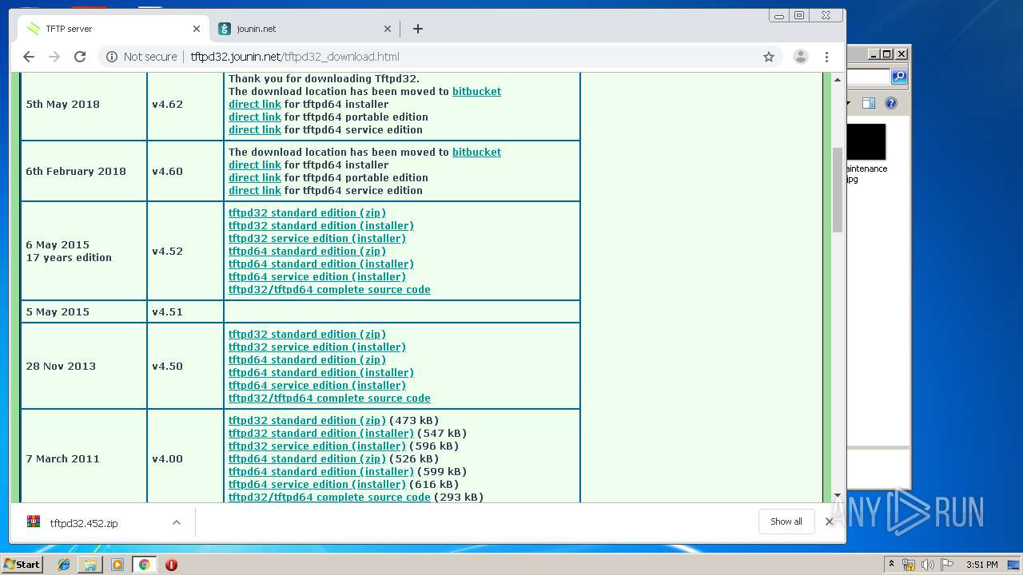Open the downloaded tftpd32.452.zip file
Image resolution: width=1023 pixels, height=575 pixels.
(84, 523)
